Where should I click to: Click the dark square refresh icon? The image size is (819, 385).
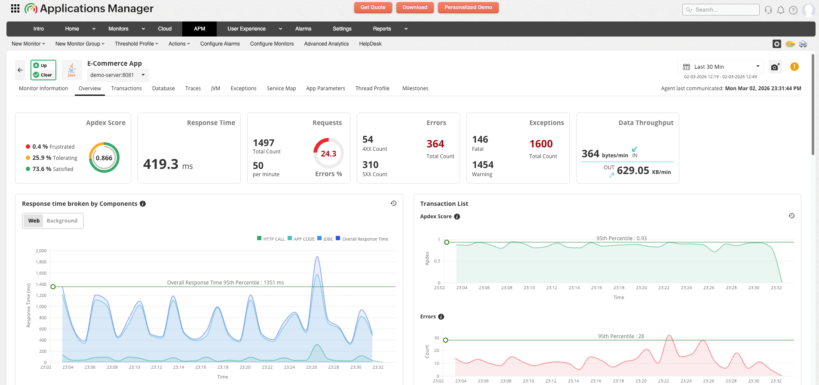(777, 44)
